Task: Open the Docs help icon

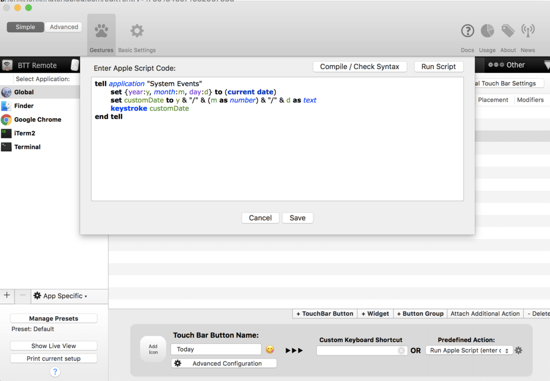Action: pyautogui.click(x=467, y=31)
